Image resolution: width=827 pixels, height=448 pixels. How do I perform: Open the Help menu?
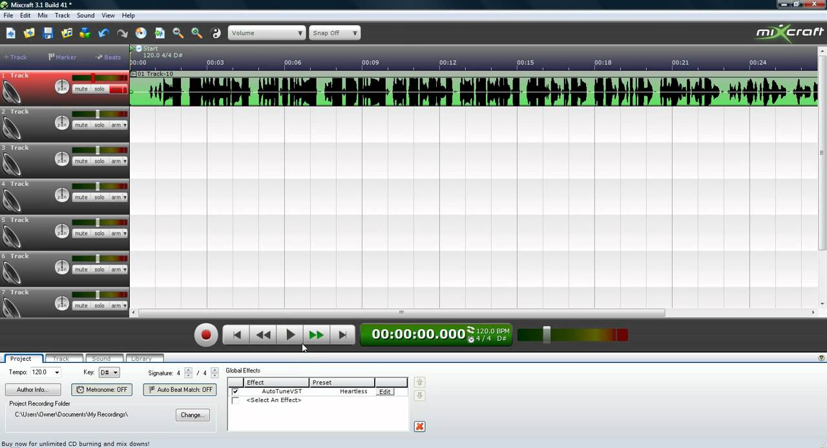tap(129, 15)
